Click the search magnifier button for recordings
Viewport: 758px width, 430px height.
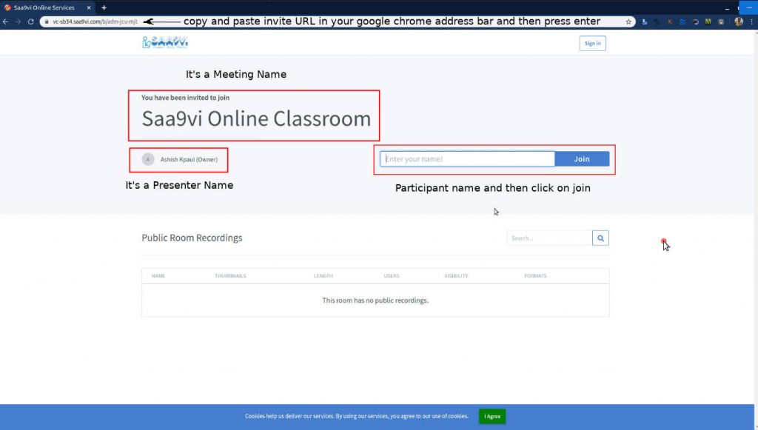coord(600,238)
